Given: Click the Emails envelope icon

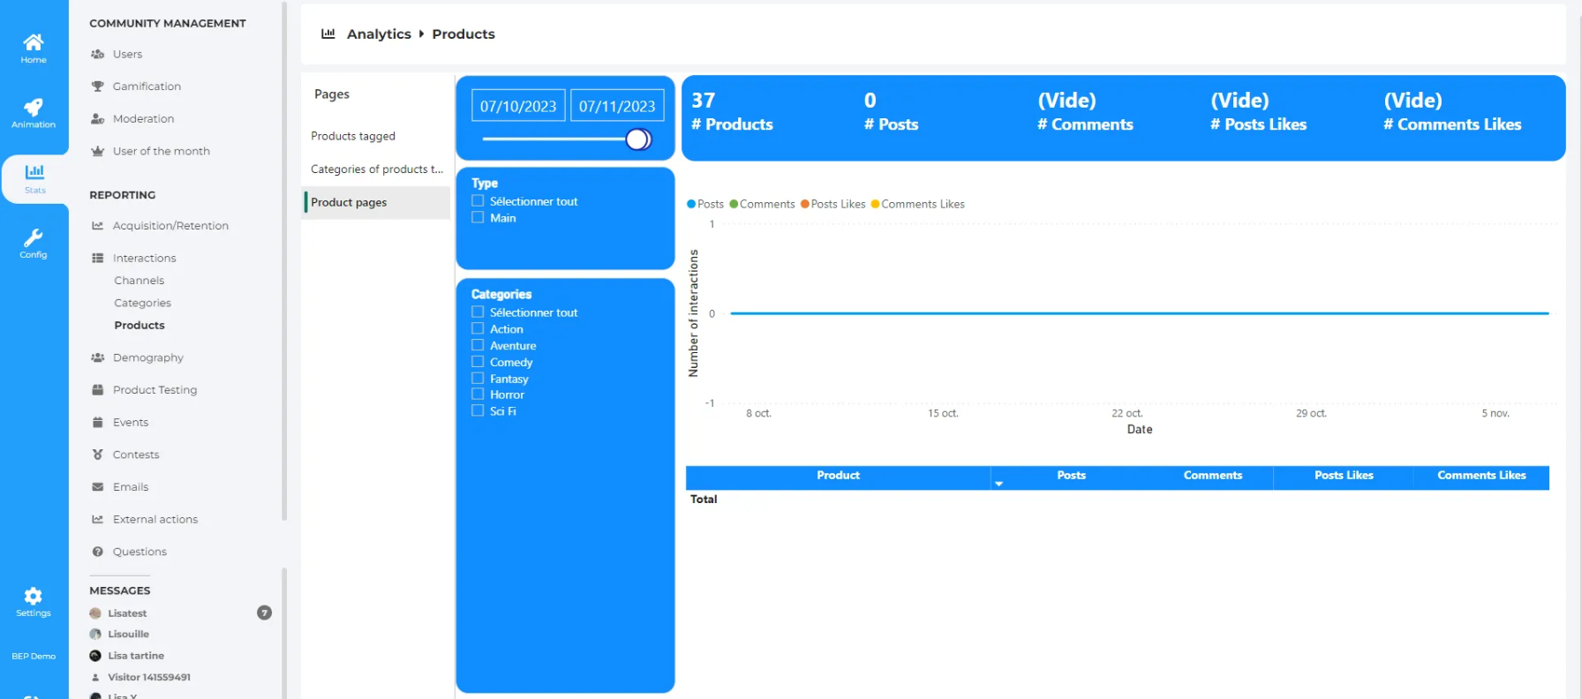Looking at the screenshot, I should [98, 487].
